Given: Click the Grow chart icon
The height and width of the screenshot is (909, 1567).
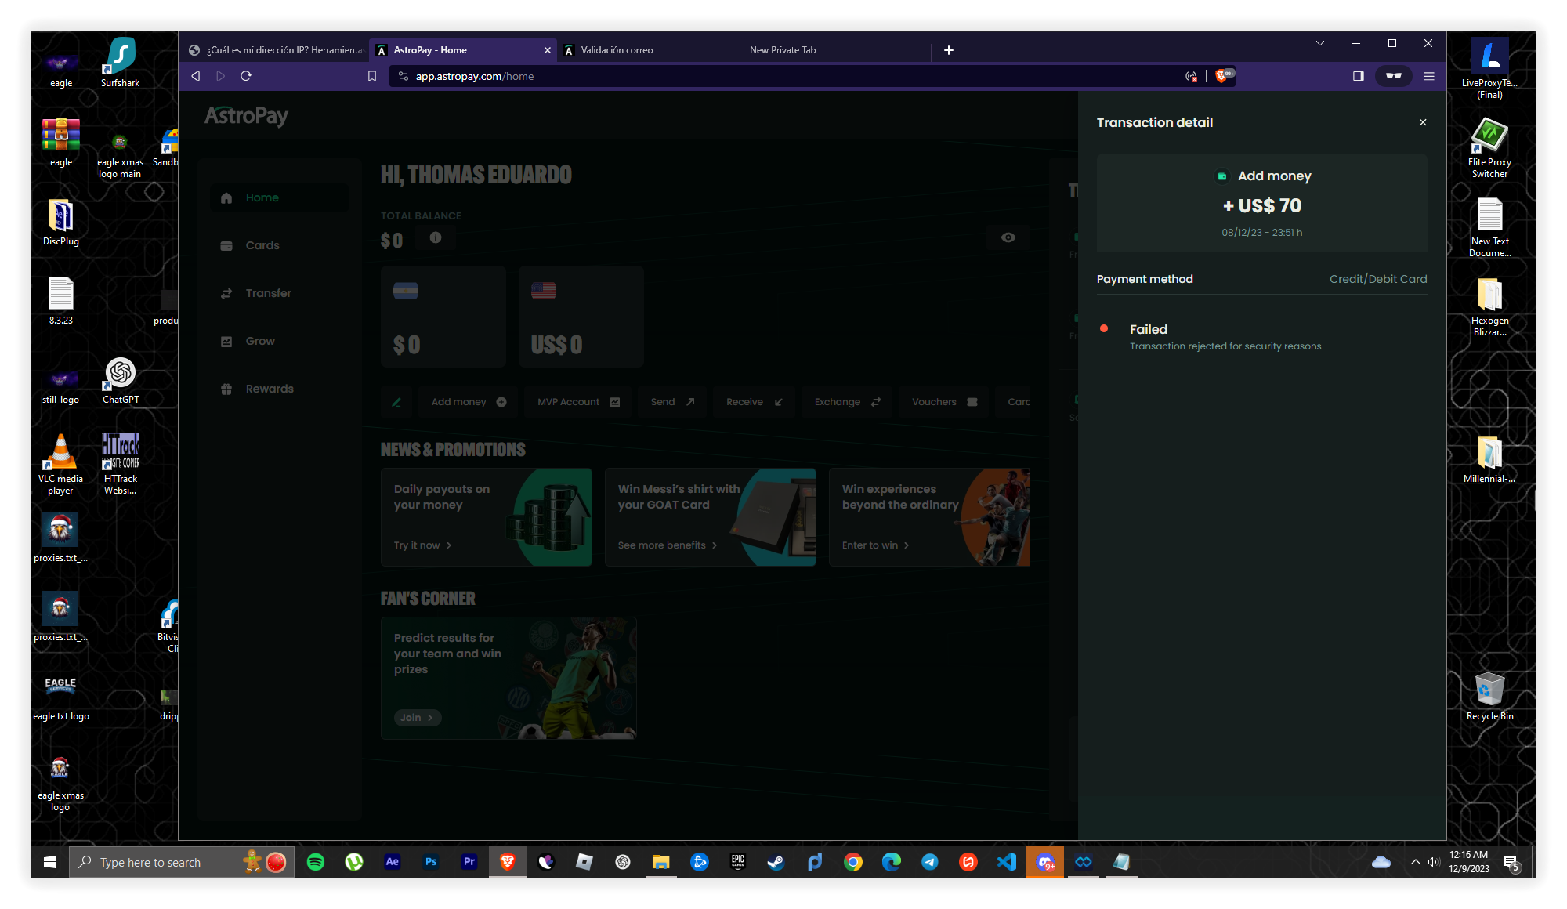Looking at the screenshot, I should point(226,341).
